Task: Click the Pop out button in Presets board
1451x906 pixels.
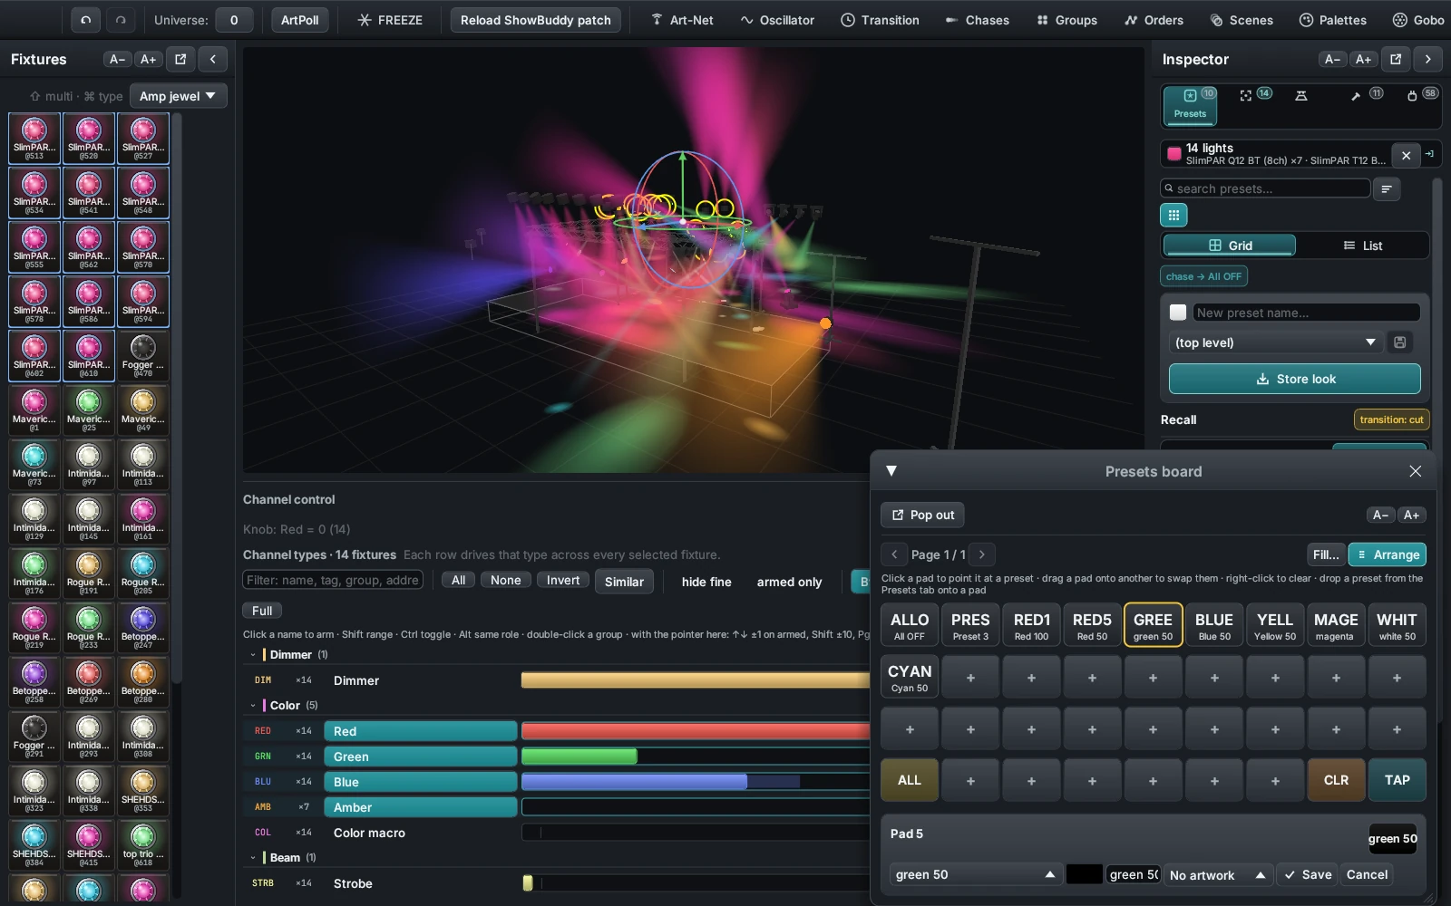Action: (x=922, y=515)
